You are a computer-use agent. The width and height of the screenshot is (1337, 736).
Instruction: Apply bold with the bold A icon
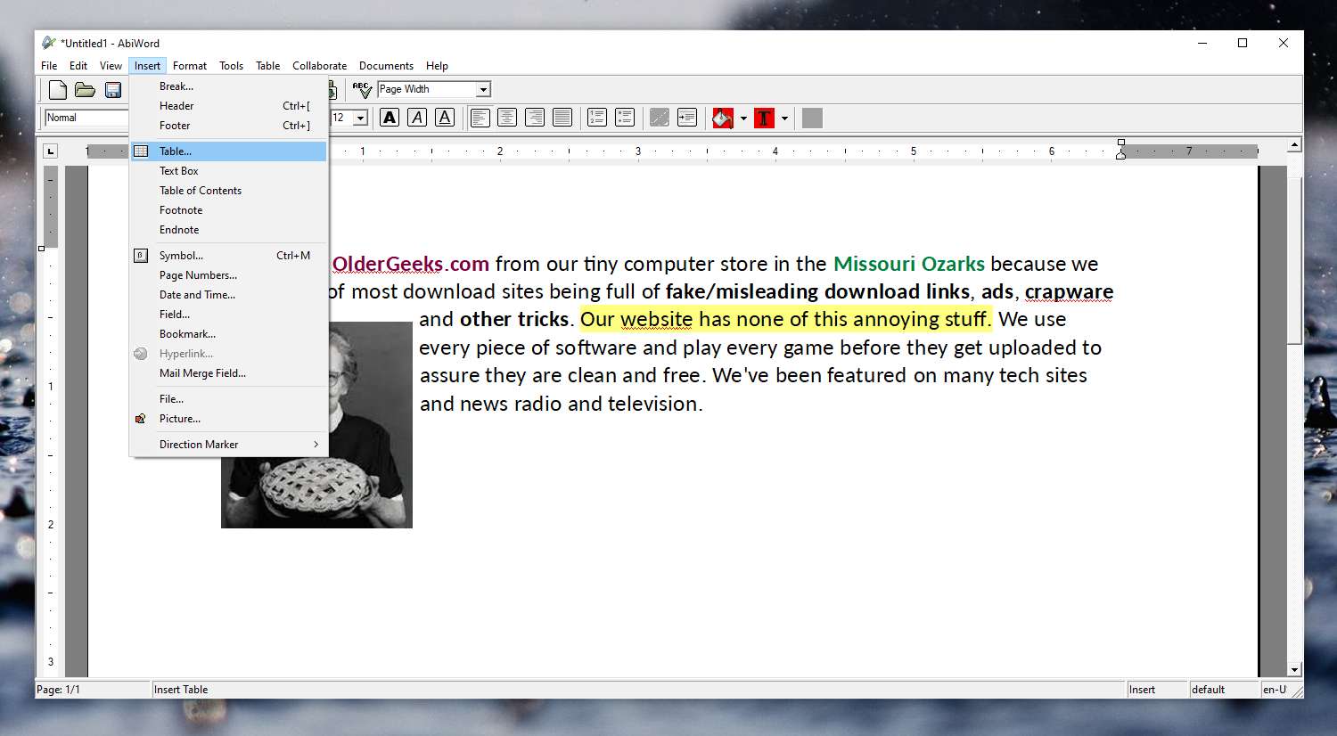390,118
